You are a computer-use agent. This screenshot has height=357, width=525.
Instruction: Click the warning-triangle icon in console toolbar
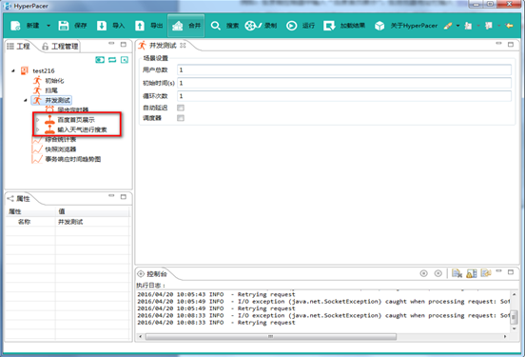point(472,273)
